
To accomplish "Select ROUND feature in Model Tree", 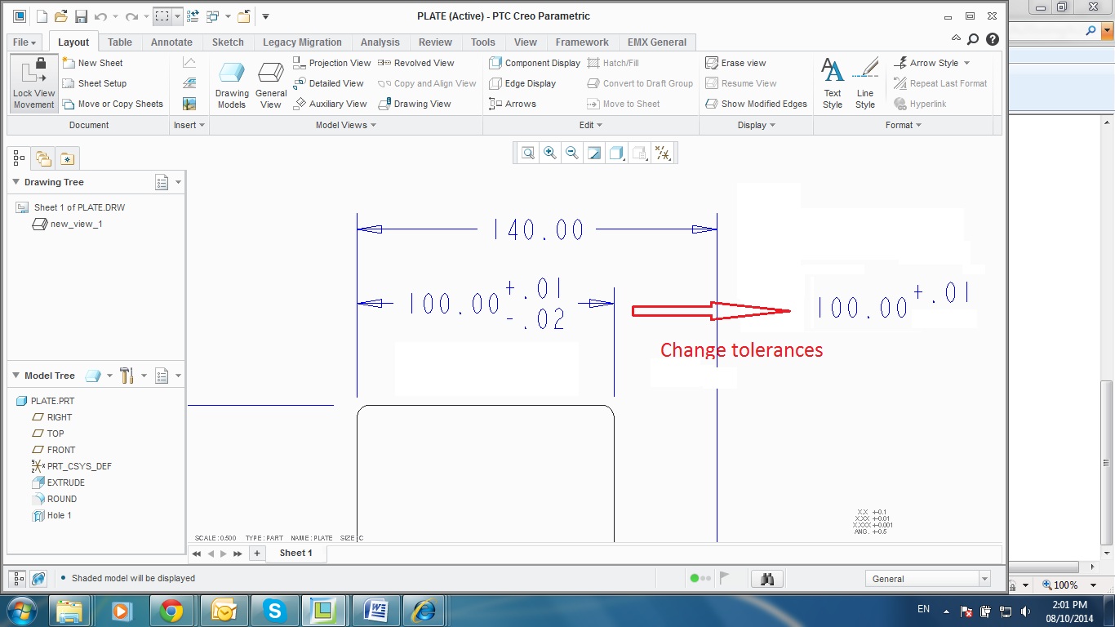I will 54,499.
